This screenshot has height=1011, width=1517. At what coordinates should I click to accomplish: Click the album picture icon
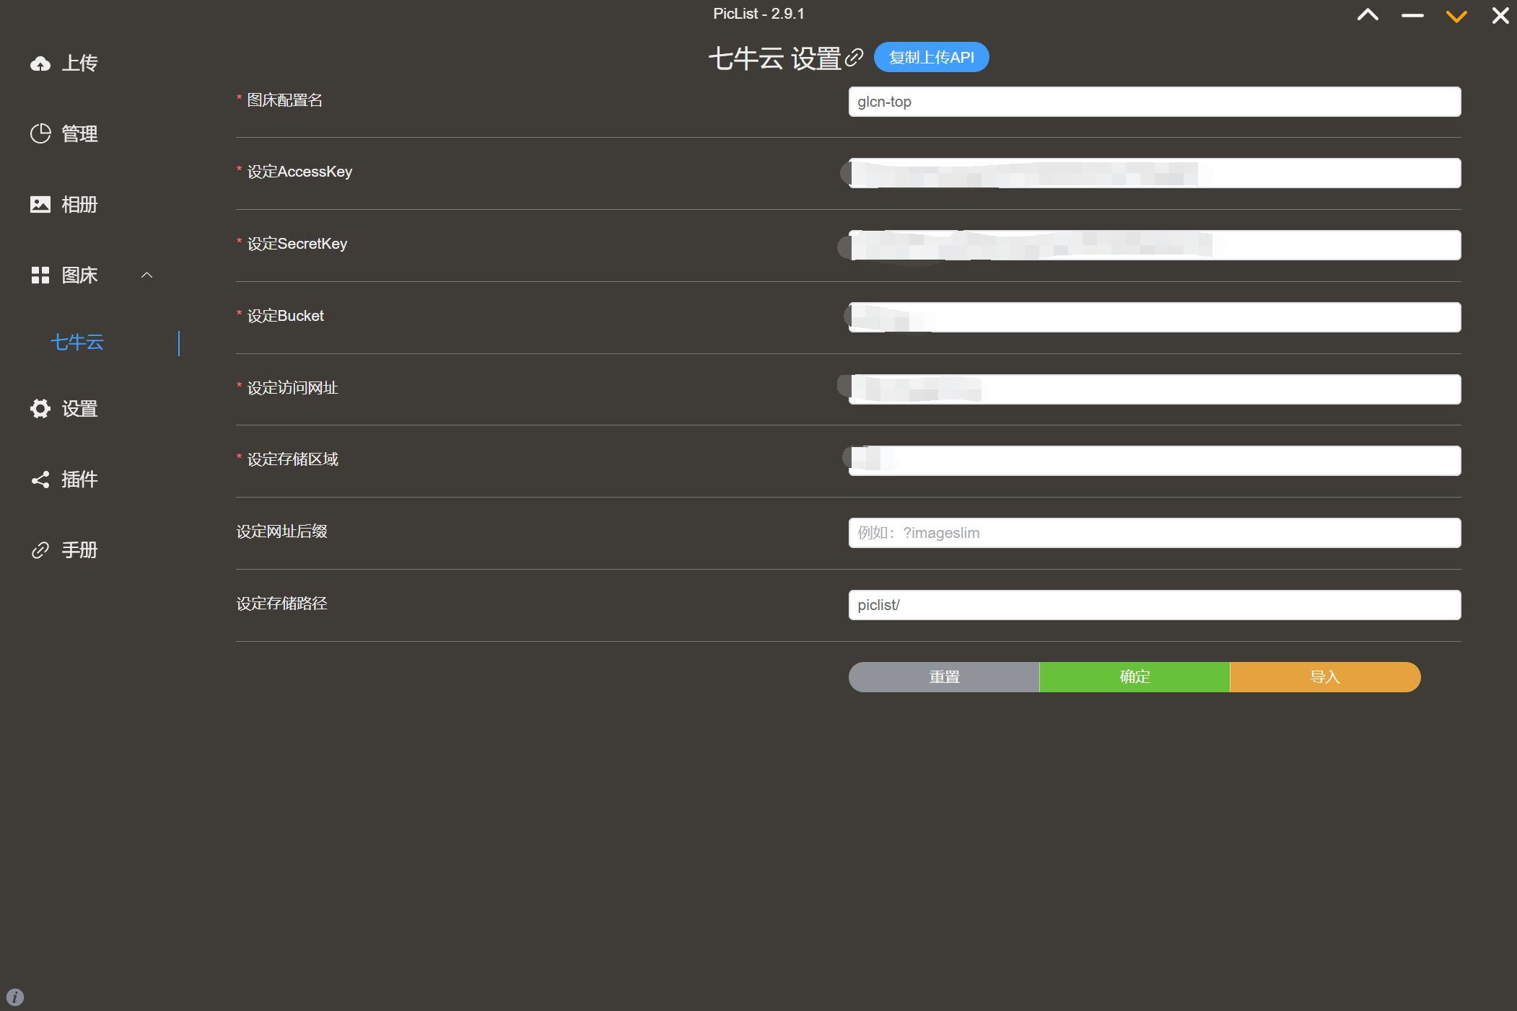[x=40, y=205]
